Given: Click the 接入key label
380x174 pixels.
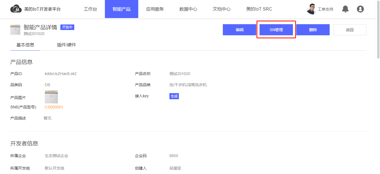Looking at the screenshot, I should pyautogui.click(x=142, y=96).
